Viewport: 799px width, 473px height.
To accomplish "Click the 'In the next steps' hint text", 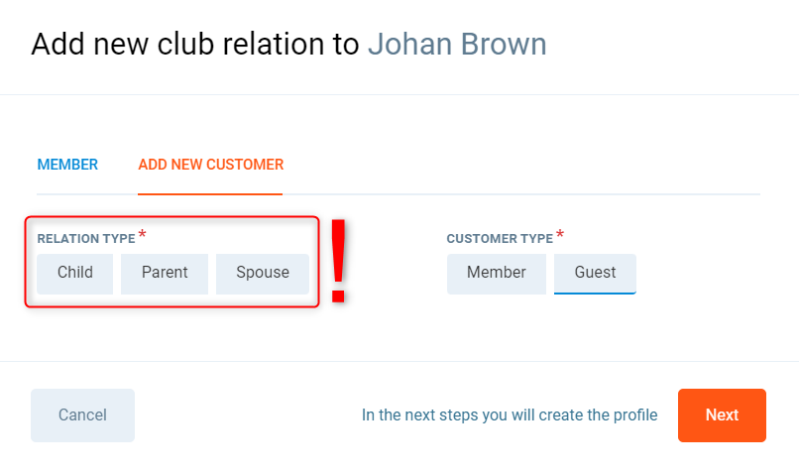I will point(510,415).
